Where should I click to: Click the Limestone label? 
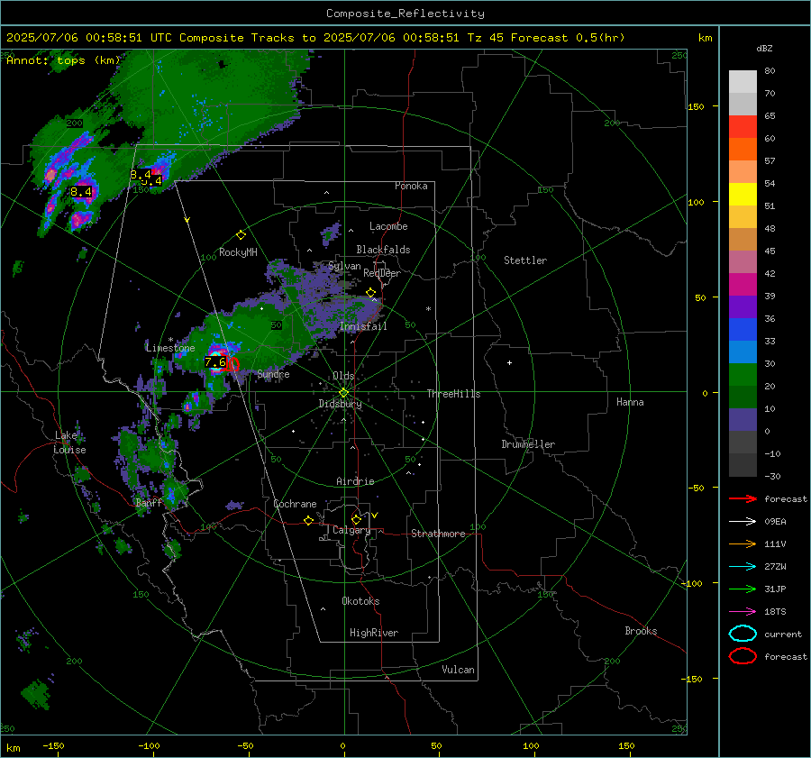(x=170, y=348)
